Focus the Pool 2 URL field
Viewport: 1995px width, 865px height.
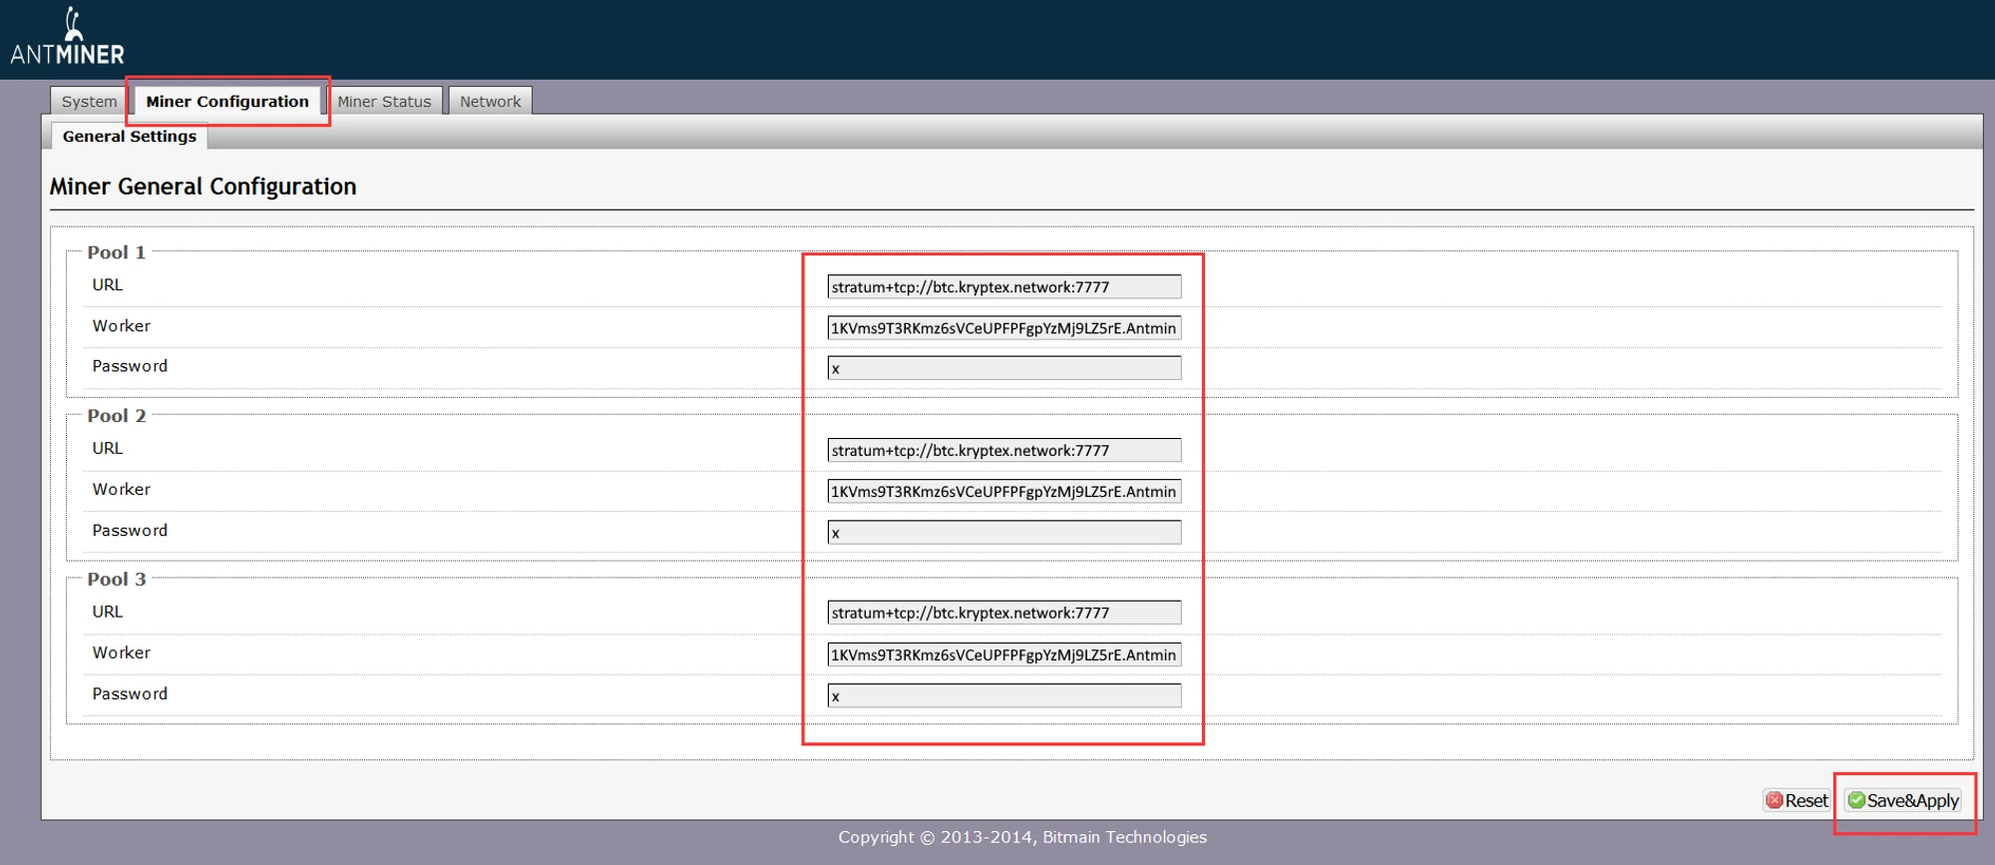[x=1003, y=450]
